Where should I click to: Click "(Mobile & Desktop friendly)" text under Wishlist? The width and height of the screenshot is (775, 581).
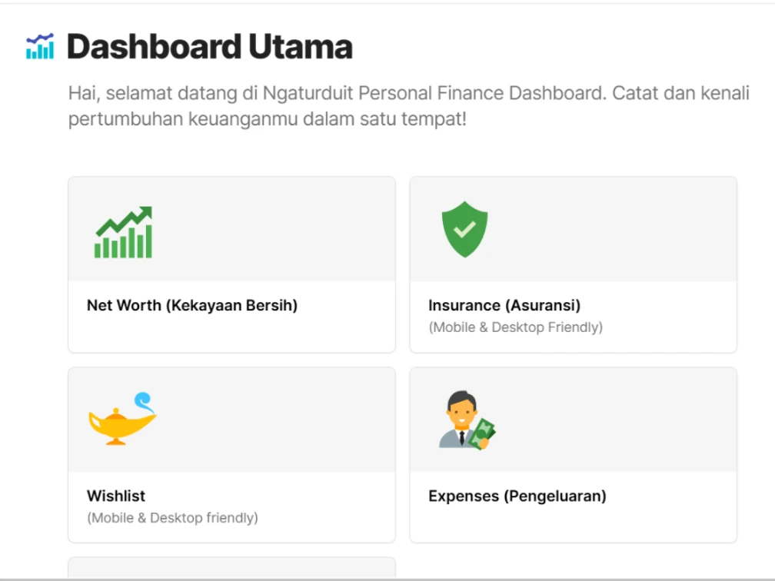(172, 518)
